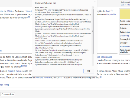Close the error dialog with the X icon
This screenshot has height=98, width=130.
point(95,1)
